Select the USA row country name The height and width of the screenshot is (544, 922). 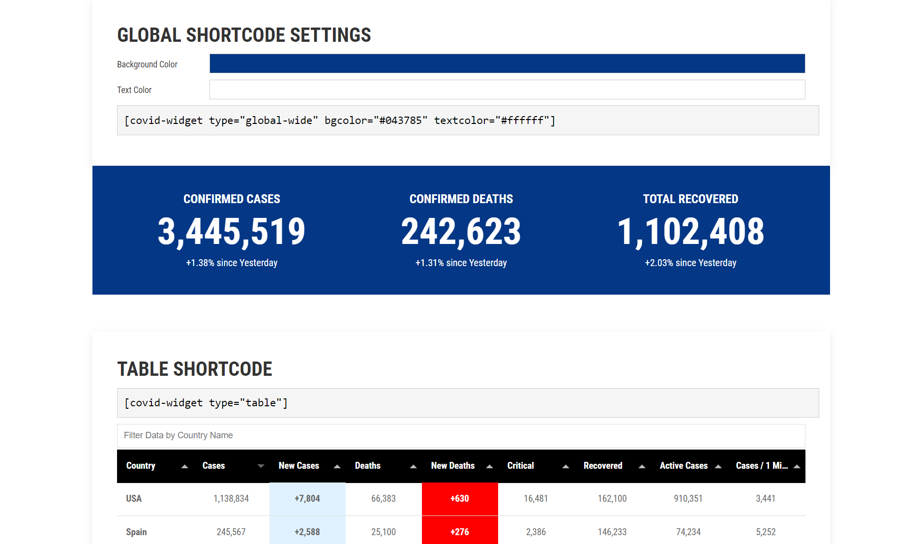pos(134,499)
